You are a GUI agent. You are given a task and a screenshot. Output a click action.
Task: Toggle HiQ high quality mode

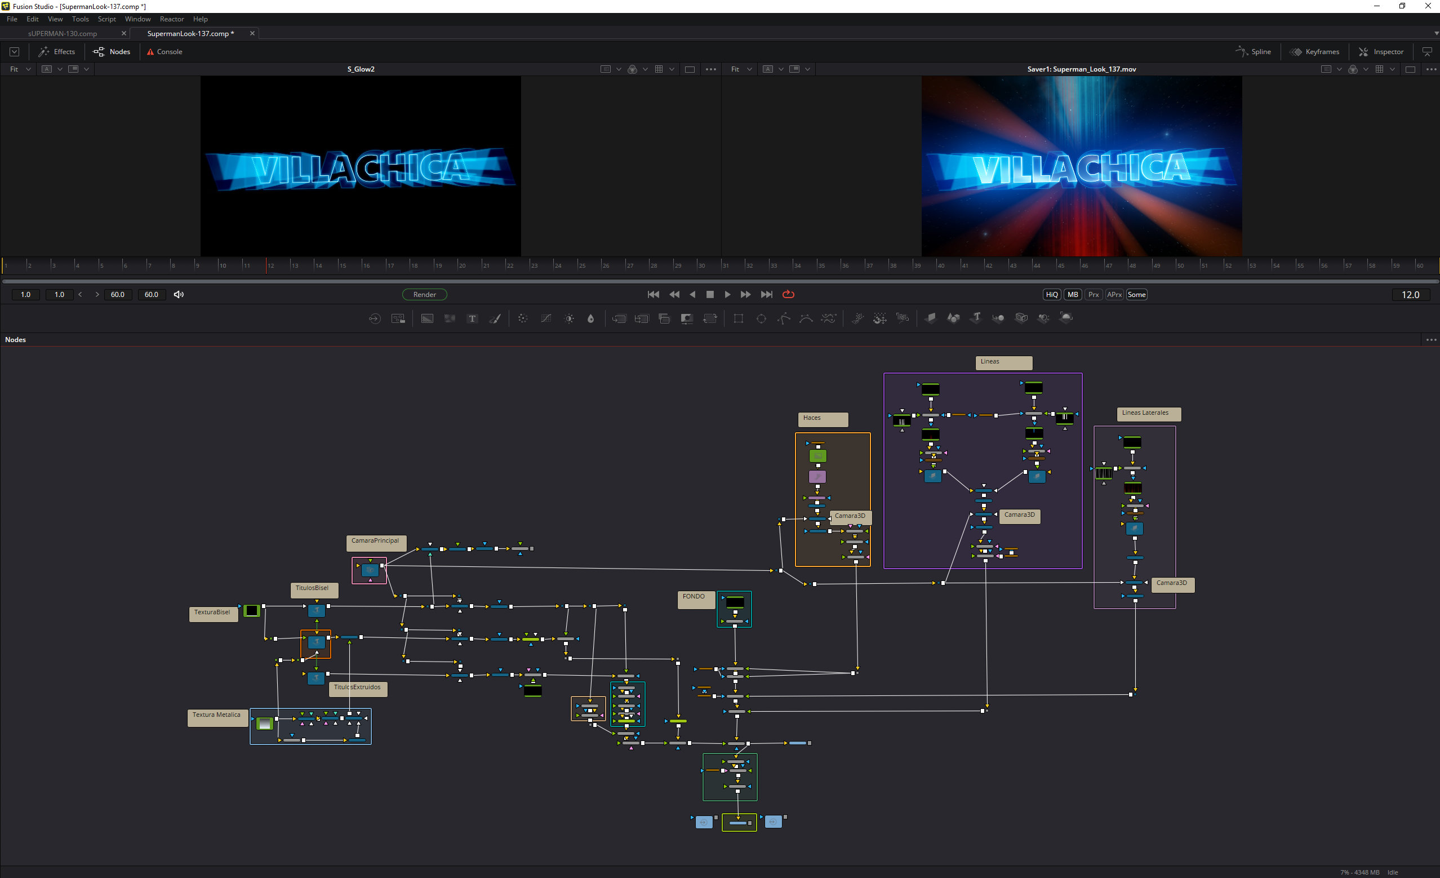[1051, 295]
